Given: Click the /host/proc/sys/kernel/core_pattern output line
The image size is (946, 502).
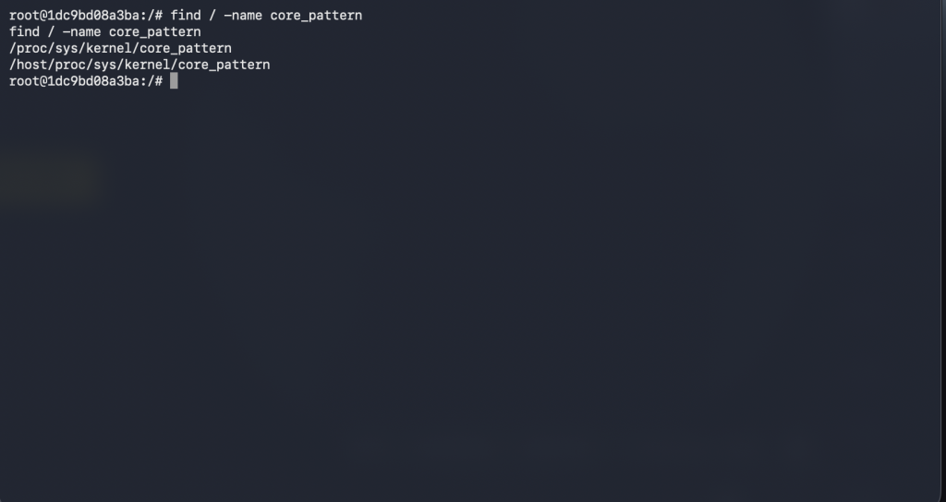Looking at the screenshot, I should [x=139, y=65].
